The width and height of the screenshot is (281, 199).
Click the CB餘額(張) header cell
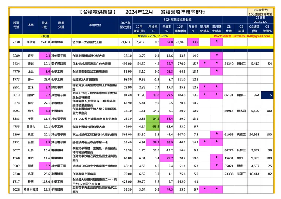(x=254, y=29)
